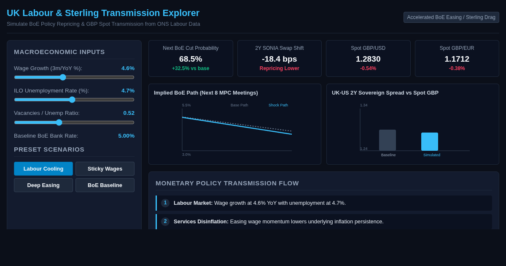Image resolution: width=506 pixels, height=266 pixels.
Task: Click the Next BoE Cut Probability card
Action: click(191, 58)
